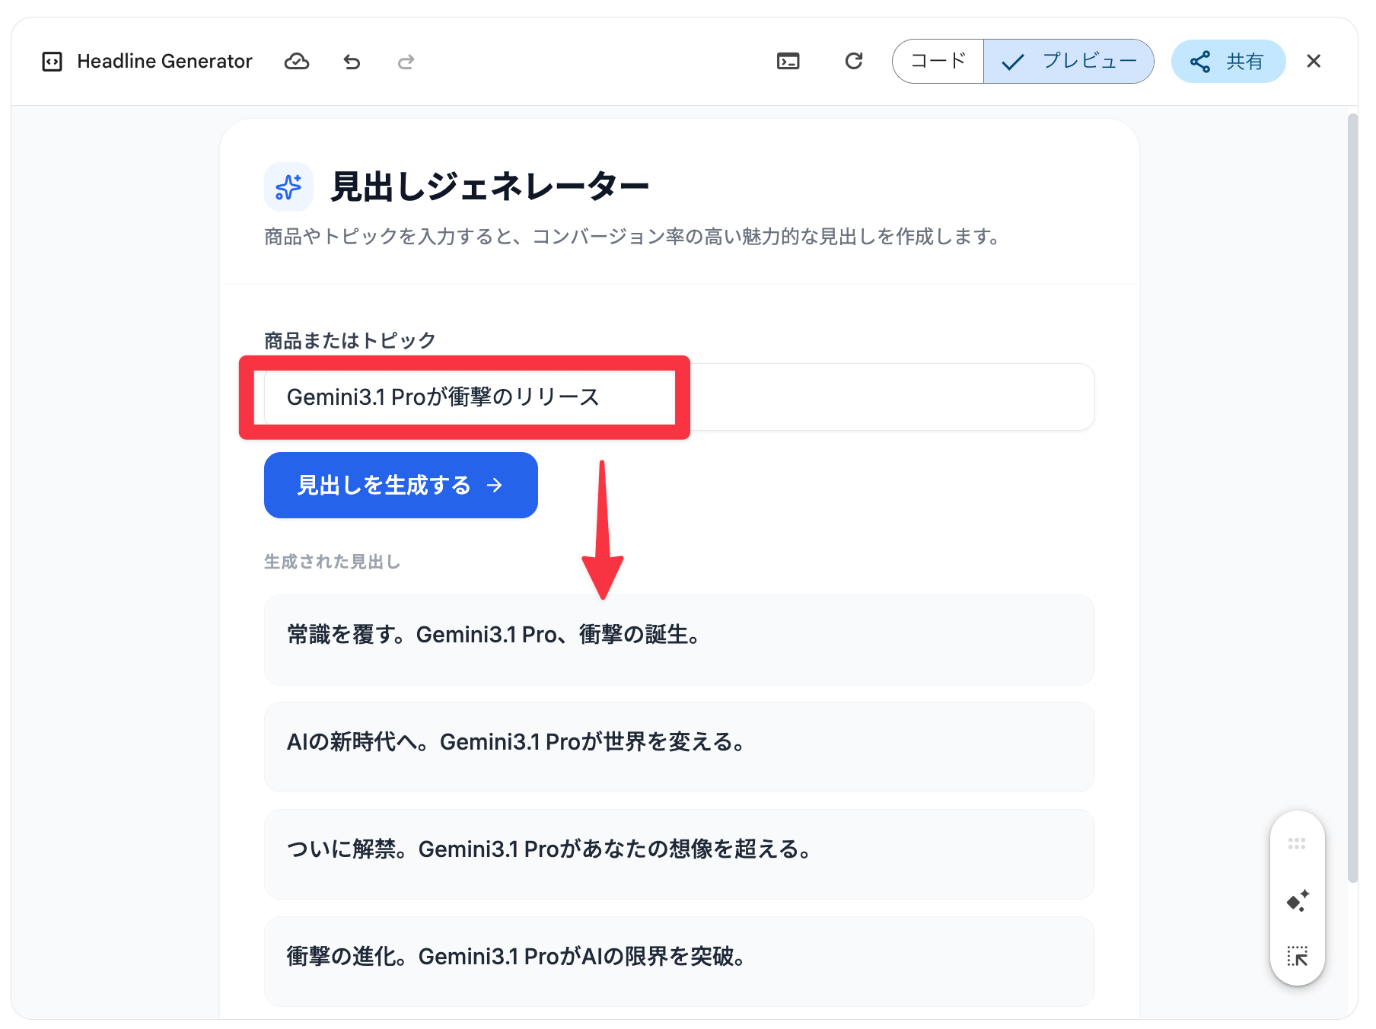Click the blue sparkle logo beside 見出しジェネレーター
The height and width of the screenshot is (1029, 1376).
click(x=288, y=186)
